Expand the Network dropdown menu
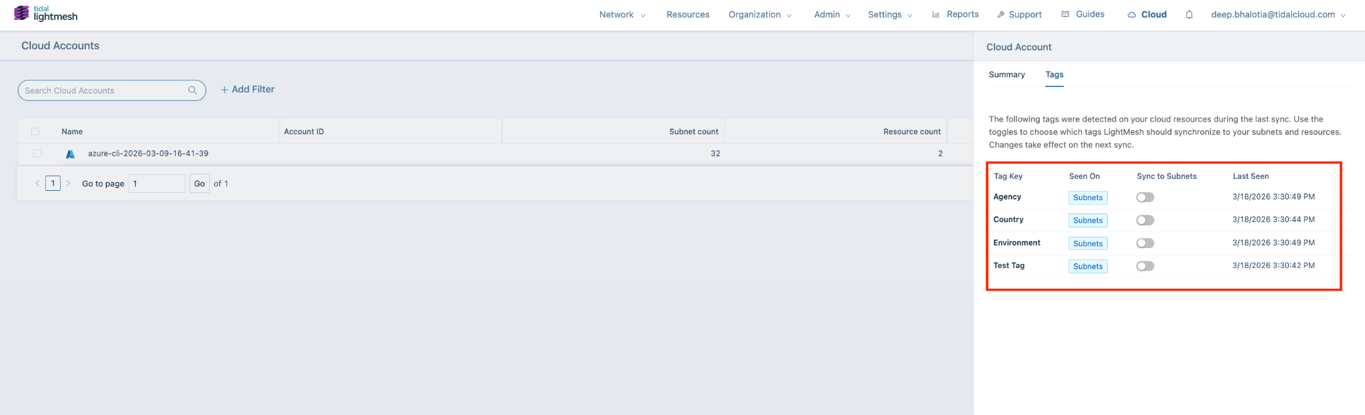1365x415 pixels. point(623,15)
